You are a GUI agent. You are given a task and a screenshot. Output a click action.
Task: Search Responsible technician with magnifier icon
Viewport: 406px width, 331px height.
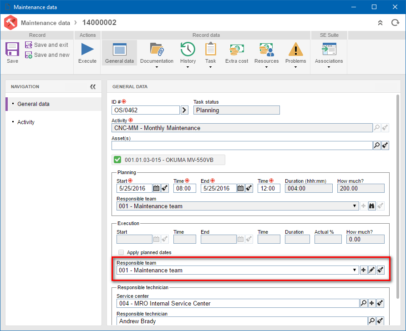coord(372,321)
